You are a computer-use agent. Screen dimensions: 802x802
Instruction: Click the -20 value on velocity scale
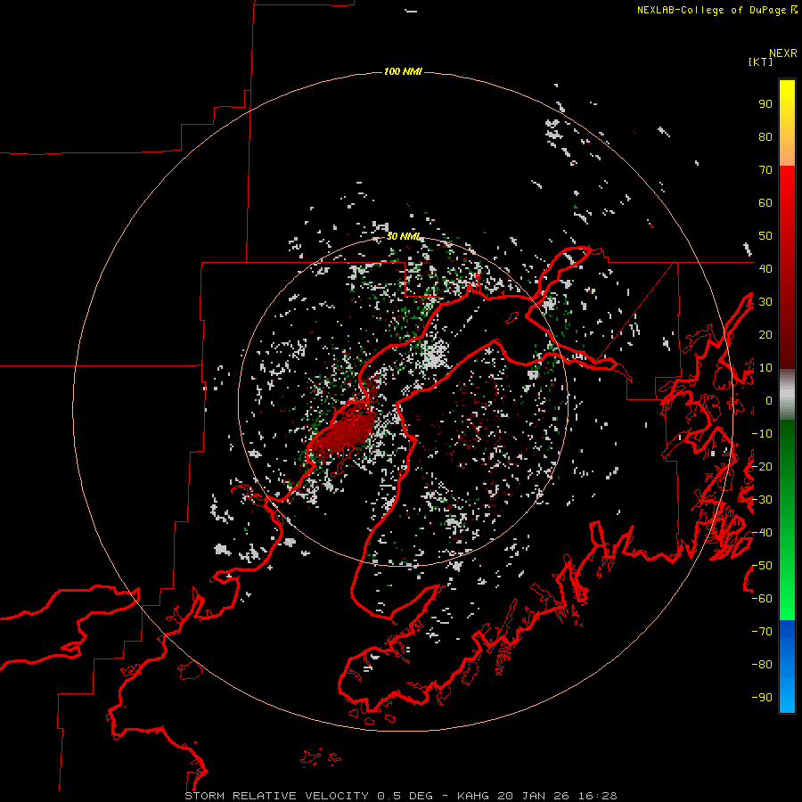(762, 466)
